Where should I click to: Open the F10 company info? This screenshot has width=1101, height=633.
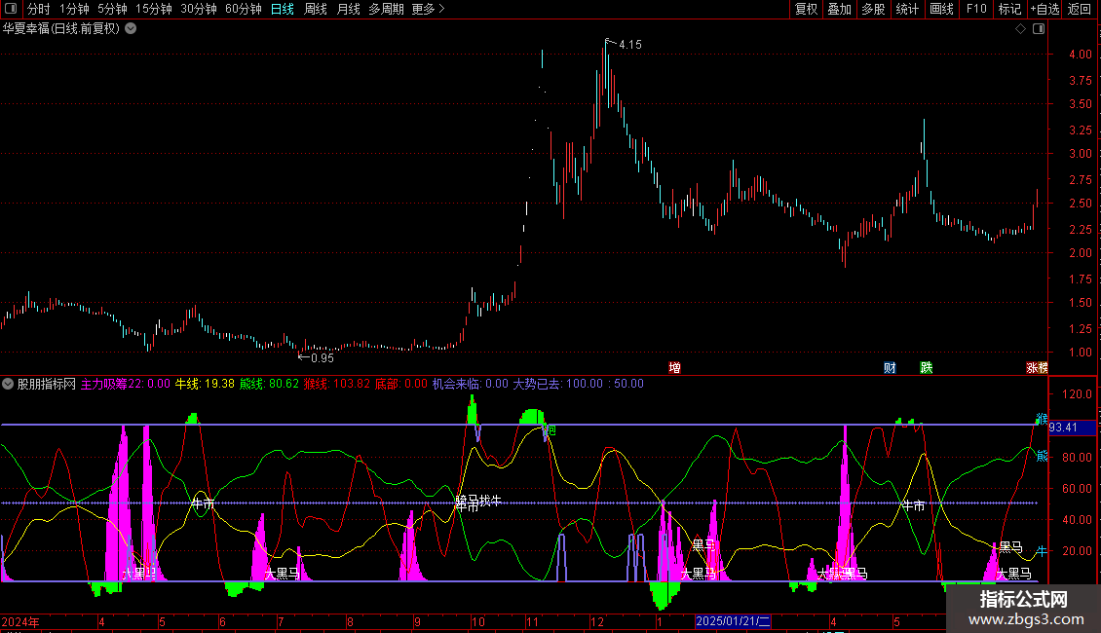(x=976, y=9)
